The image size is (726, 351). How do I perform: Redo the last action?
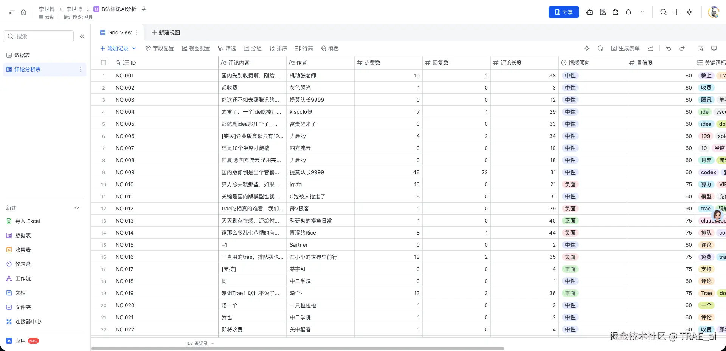(682, 48)
